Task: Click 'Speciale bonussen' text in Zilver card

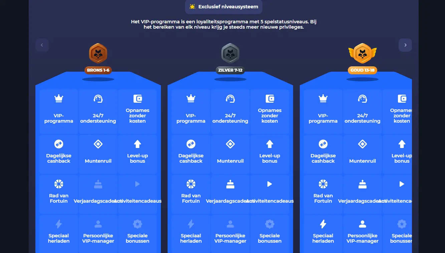Action: click(270, 238)
